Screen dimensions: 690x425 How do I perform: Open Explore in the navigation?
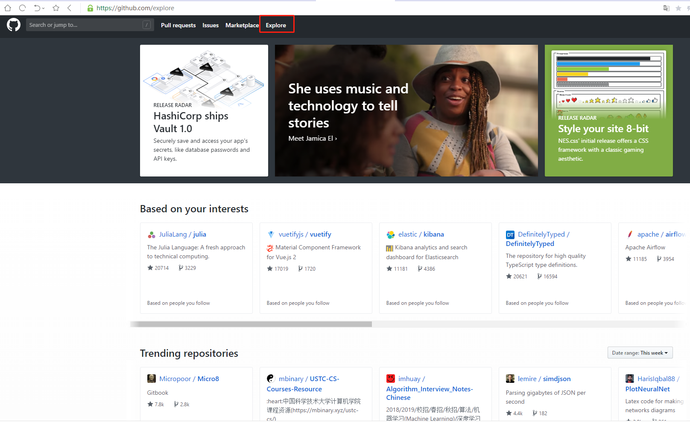276,25
